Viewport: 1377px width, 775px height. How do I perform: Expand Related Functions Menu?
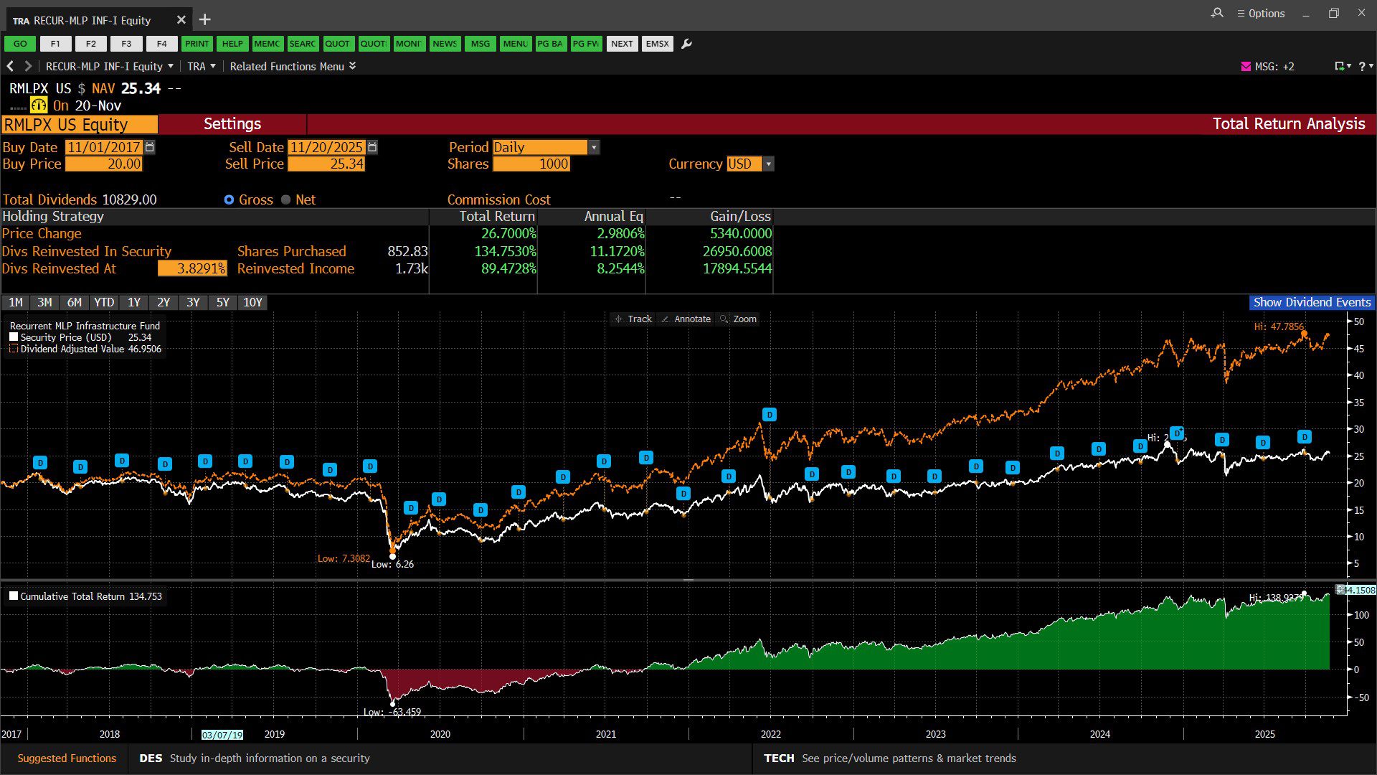[x=292, y=66]
